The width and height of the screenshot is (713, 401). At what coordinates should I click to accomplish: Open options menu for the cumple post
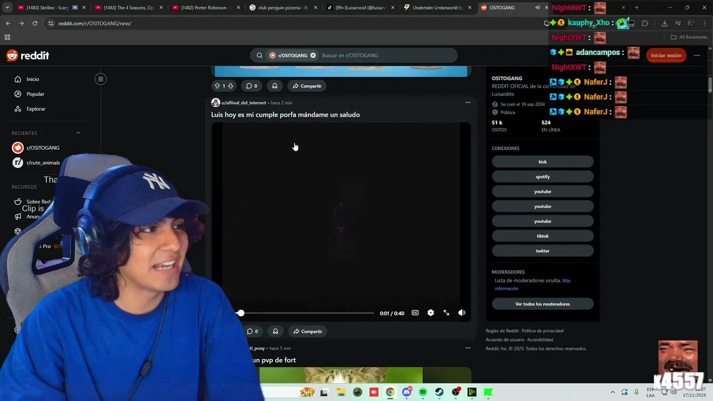[467, 102]
